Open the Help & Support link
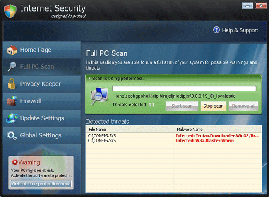 [240, 30]
